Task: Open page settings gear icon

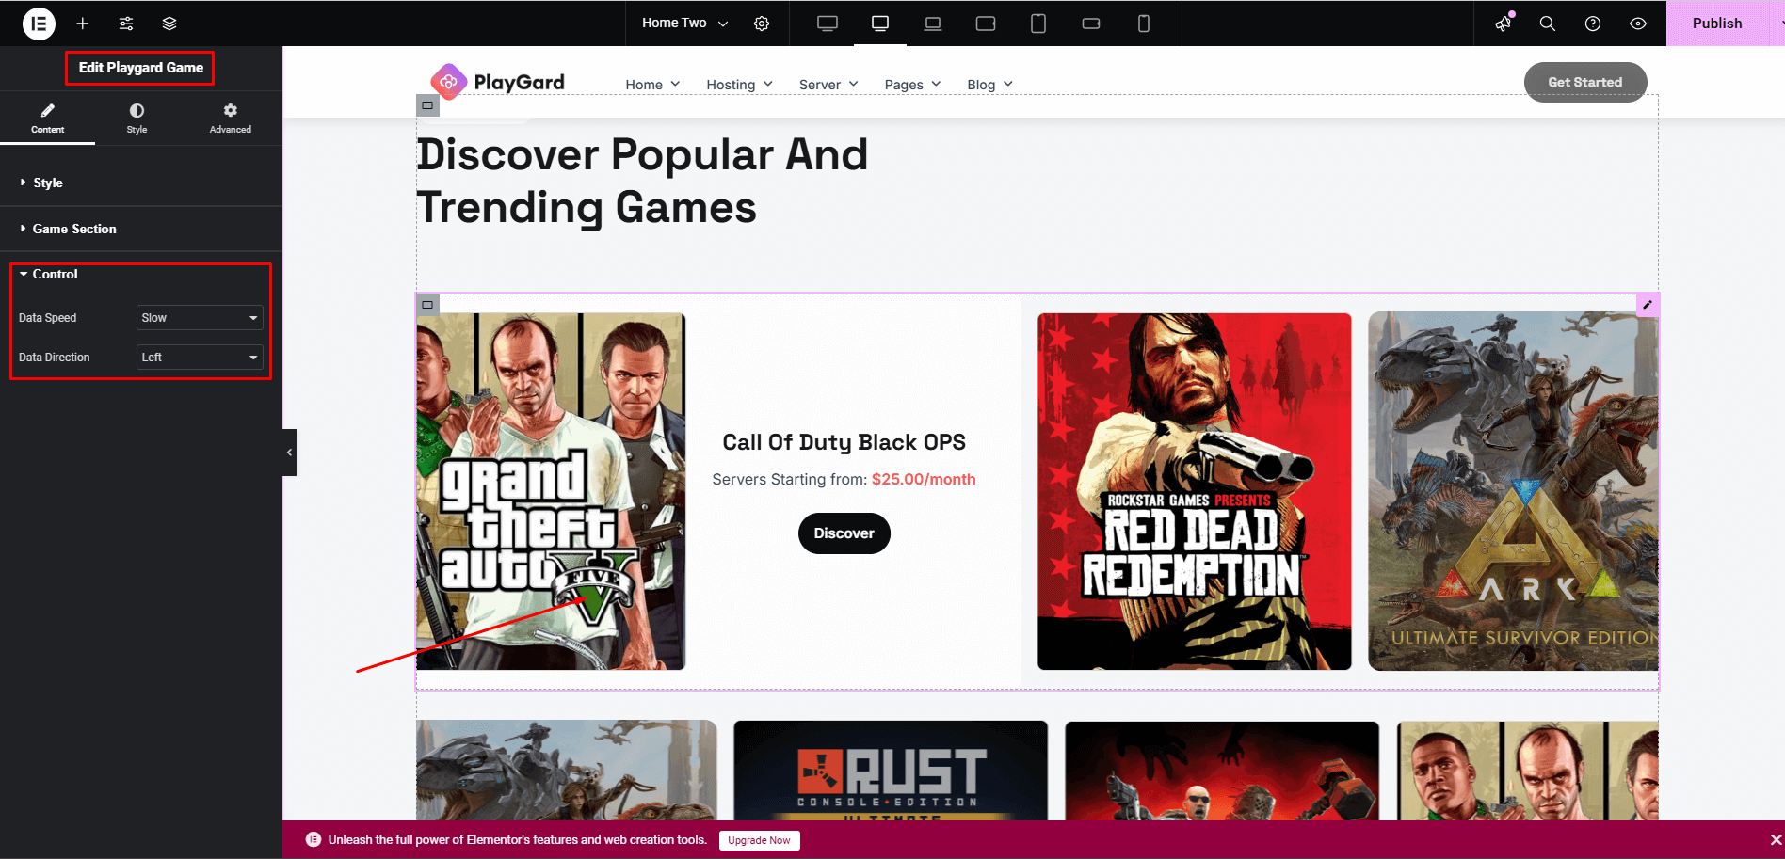Action: tap(762, 24)
